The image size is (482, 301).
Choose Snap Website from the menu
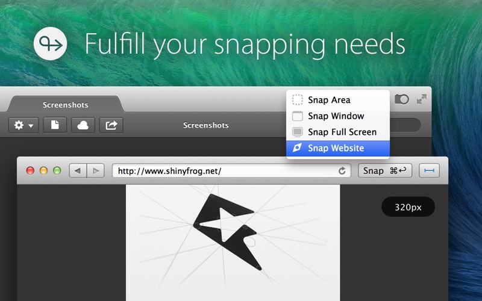click(x=338, y=148)
